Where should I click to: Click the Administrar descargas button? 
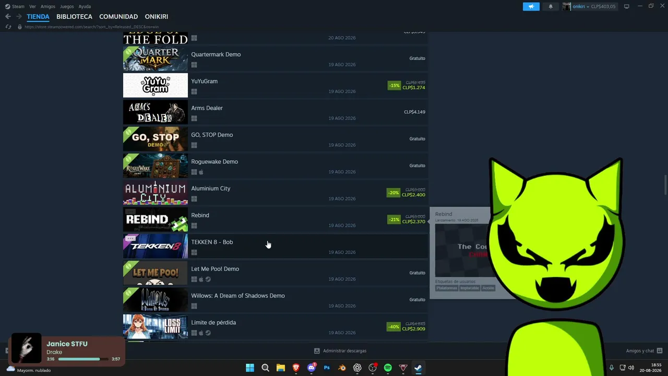[340, 351]
